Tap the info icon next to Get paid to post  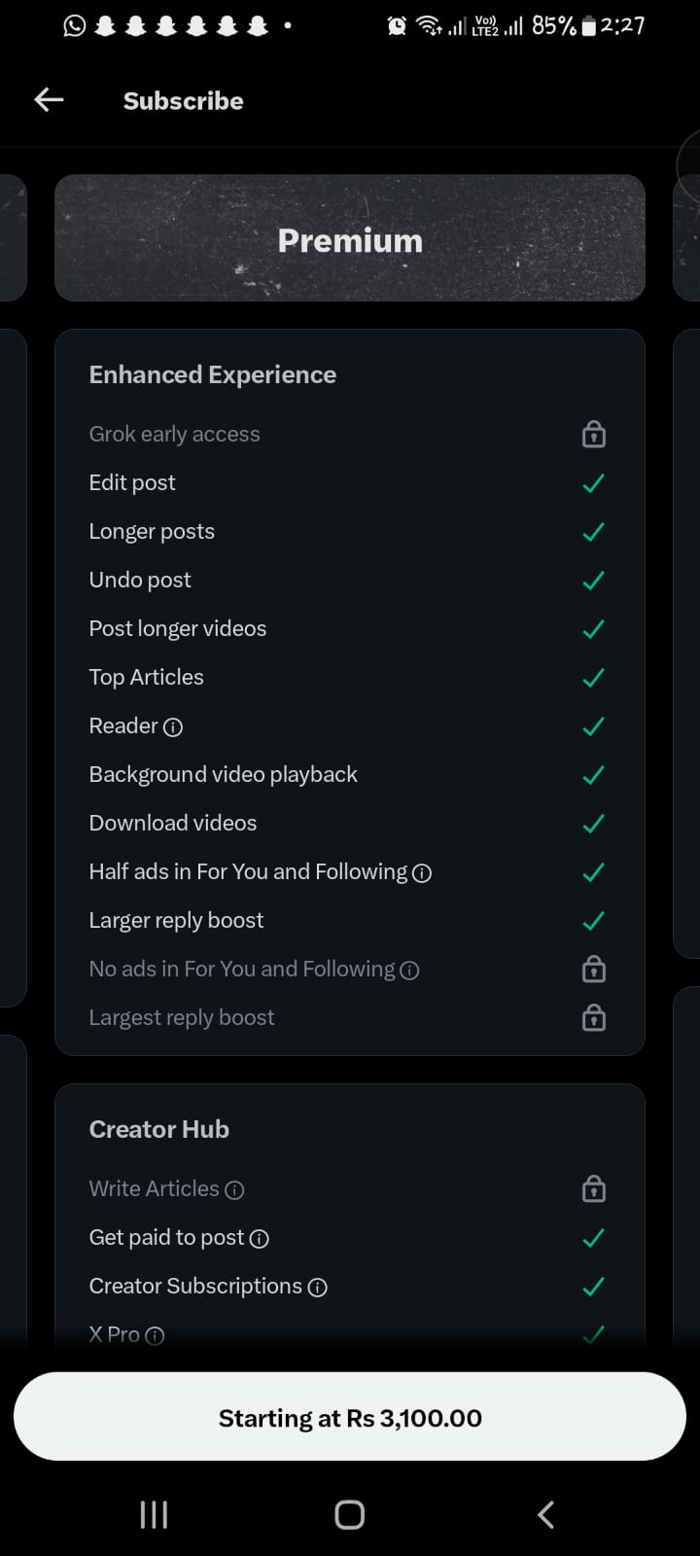pos(259,1238)
